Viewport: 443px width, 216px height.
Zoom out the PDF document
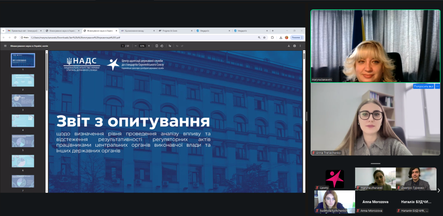point(135,45)
